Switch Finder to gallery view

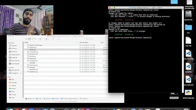36,39
